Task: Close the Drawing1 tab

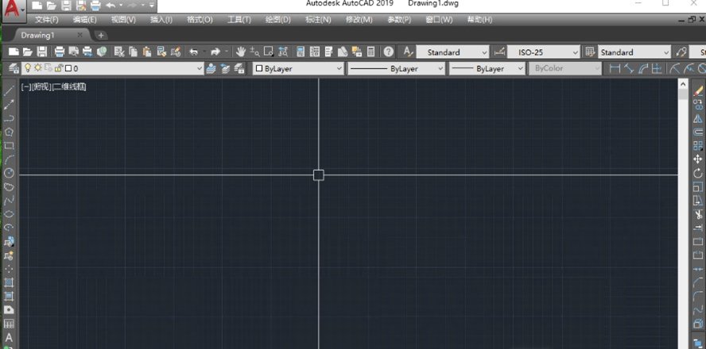Action: (x=80, y=35)
